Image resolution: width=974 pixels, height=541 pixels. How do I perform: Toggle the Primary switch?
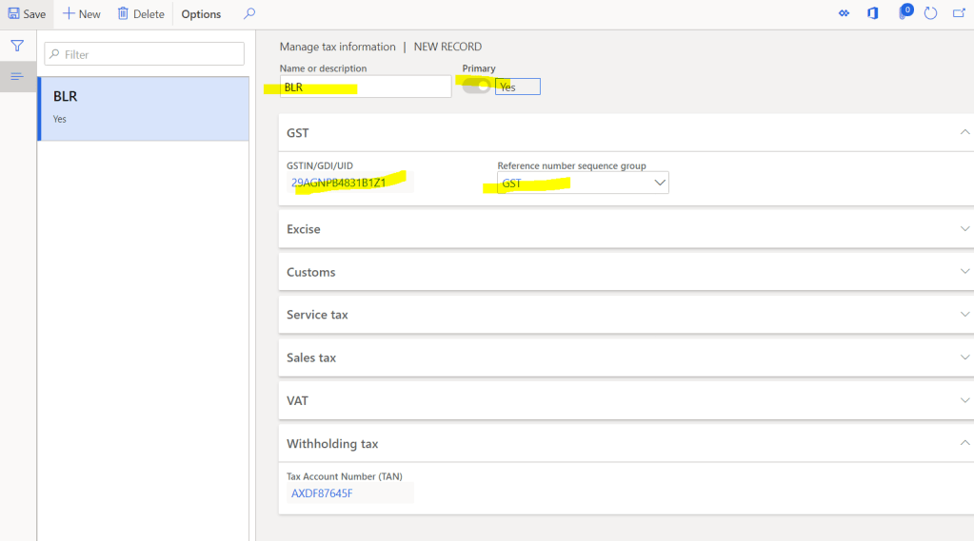tap(477, 87)
